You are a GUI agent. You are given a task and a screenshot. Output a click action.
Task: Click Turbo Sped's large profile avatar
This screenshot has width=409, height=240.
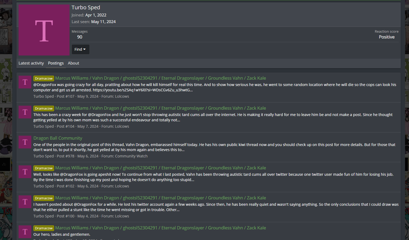(x=44, y=30)
